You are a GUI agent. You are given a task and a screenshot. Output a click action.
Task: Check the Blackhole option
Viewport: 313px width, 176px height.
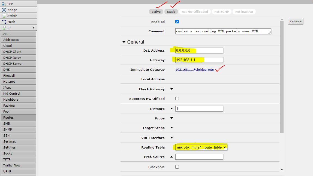click(177, 167)
